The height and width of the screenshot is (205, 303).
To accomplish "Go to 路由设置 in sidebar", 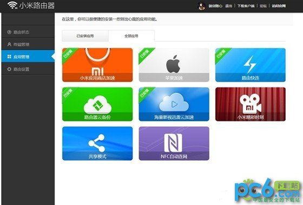I will [x=28, y=69].
